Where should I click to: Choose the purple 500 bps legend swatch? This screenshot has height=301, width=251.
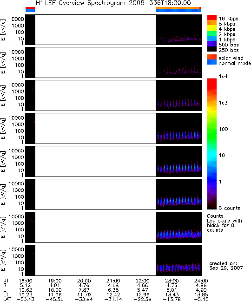pos(212,44)
